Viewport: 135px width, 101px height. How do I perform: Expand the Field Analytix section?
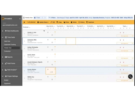coord(2,70)
